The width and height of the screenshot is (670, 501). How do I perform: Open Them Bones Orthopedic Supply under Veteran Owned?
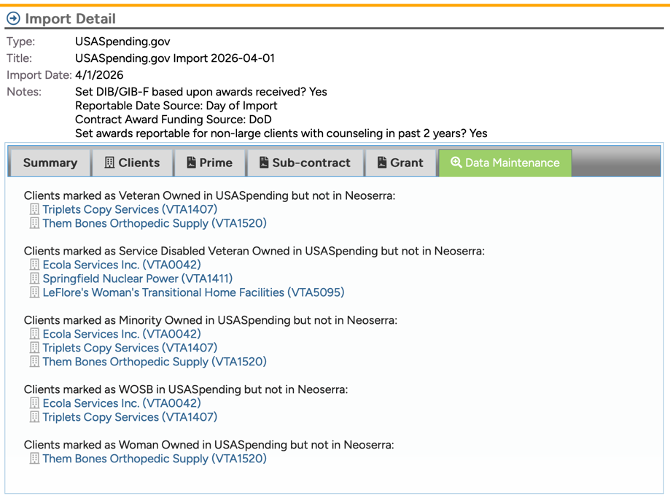(155, 223)
